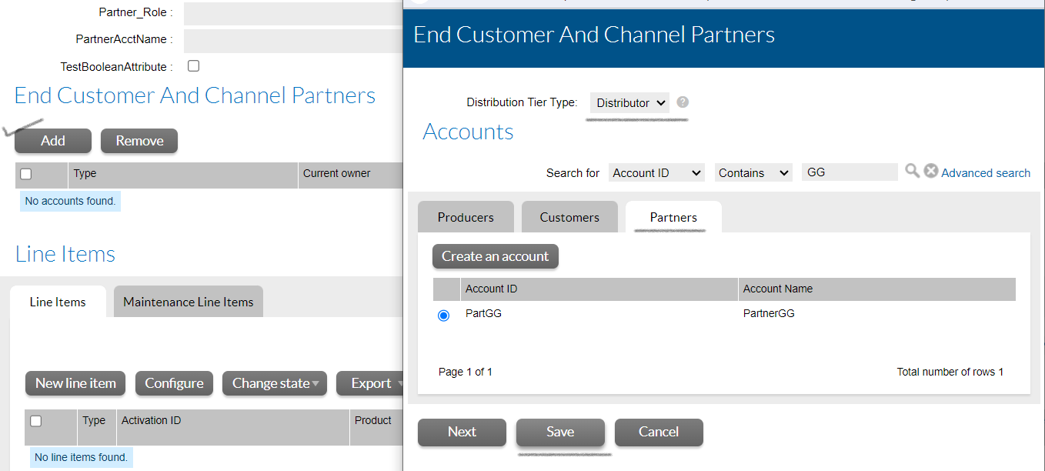Click the Configure button

pyautogui.click(x=174, y=383)
